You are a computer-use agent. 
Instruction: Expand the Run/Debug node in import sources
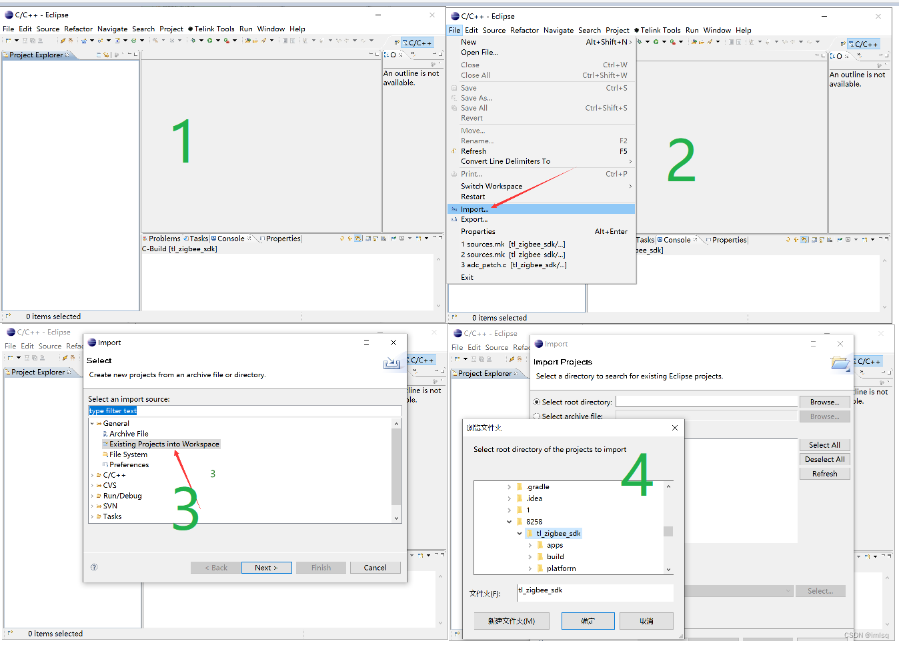coord(92,496)
